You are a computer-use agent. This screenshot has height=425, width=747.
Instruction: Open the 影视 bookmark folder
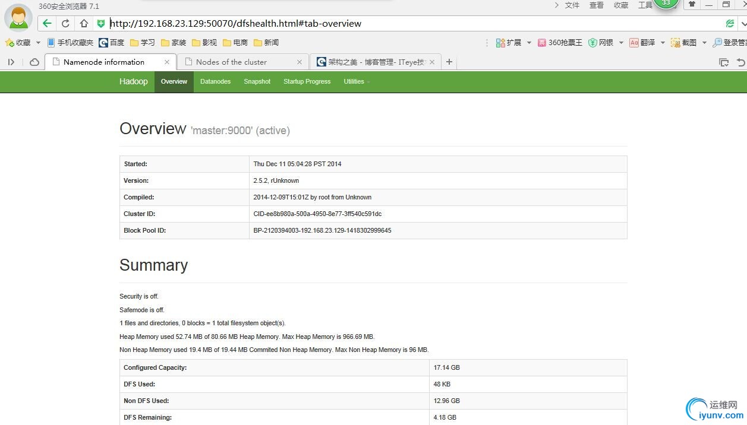pyautogui.click(x=204, y=43)
